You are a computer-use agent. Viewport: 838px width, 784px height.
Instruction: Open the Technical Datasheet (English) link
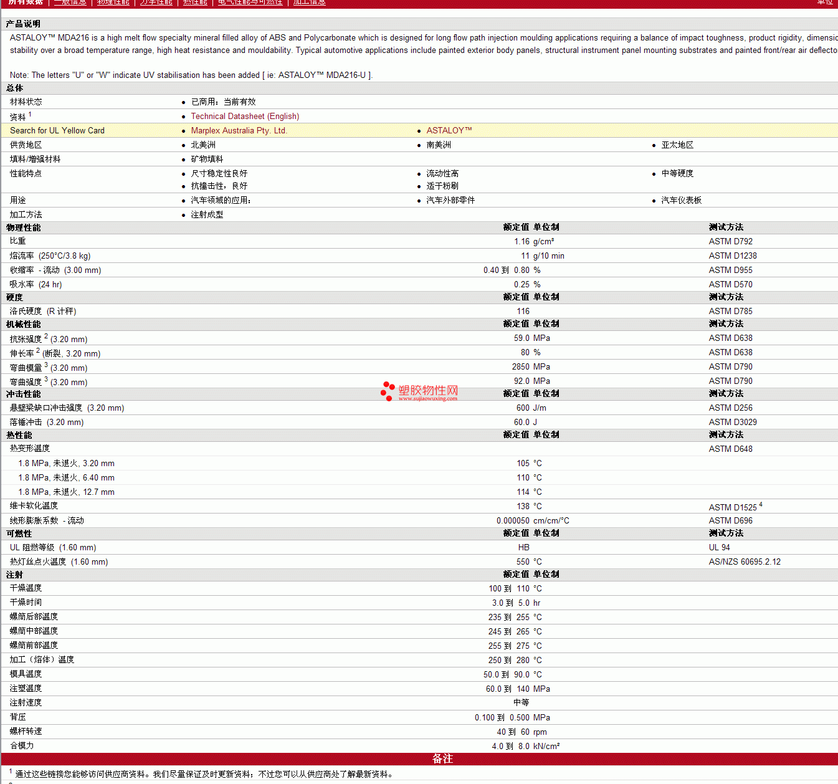245,117
